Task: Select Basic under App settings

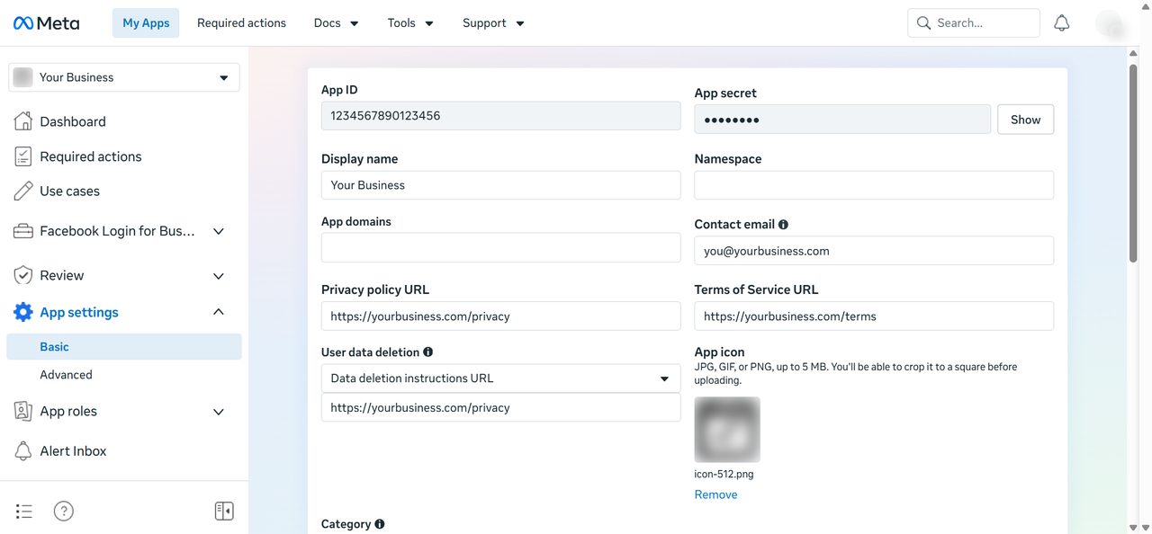Action: coord(124,347)
